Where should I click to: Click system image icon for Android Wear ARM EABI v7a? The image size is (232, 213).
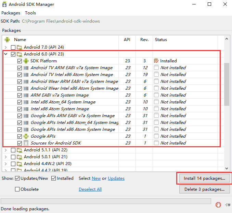[26, 82]
